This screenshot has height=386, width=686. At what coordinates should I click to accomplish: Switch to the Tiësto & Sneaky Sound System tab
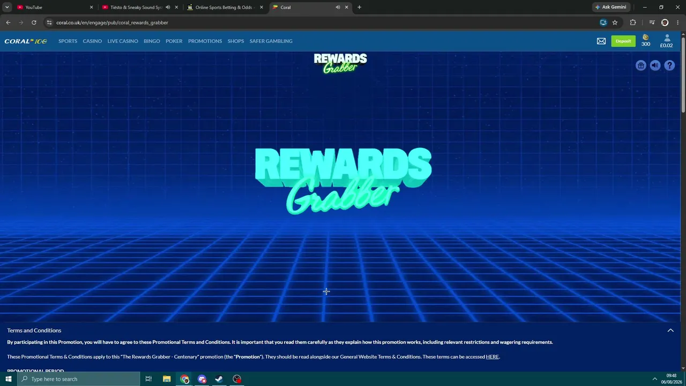140,8
